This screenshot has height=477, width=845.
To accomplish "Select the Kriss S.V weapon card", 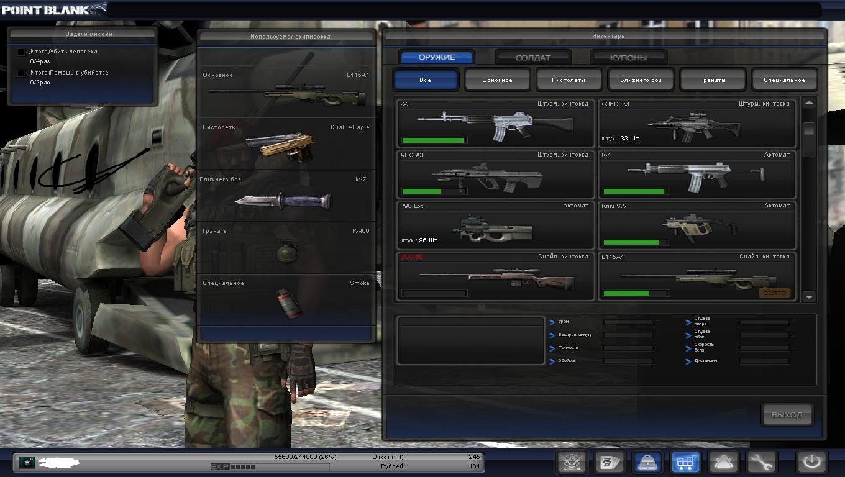I will pyautogui.click(x=697, y=225).
